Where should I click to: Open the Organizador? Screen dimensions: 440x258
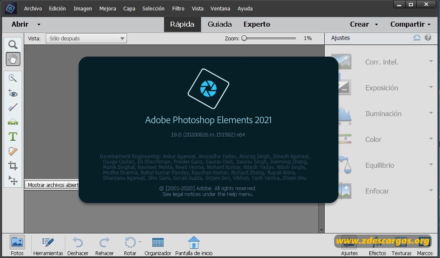pos(158,246)
